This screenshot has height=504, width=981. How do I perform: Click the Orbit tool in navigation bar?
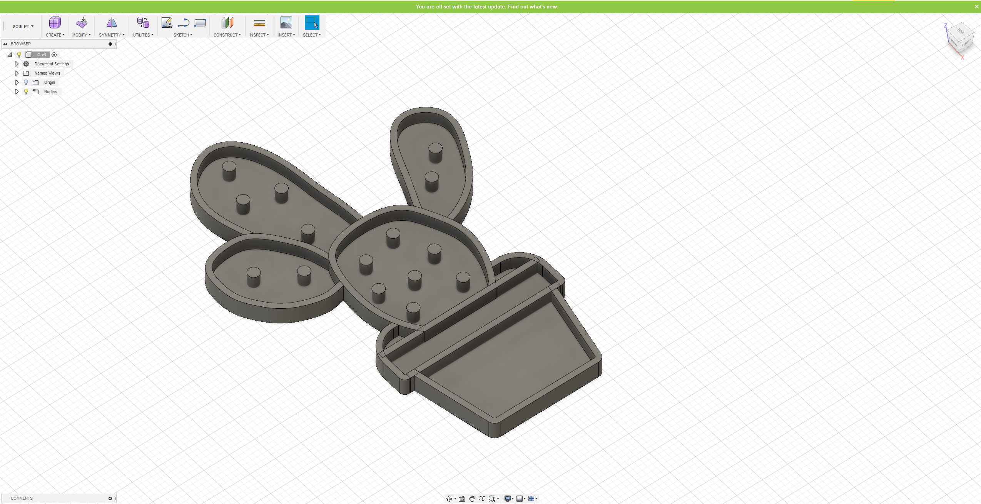(449, 499)
